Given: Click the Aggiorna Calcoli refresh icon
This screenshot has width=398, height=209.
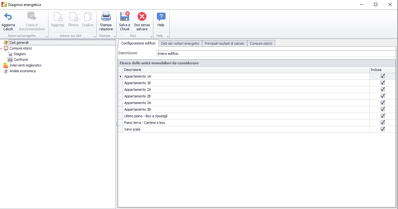Looking at the screenshot, I should click(x=8, y=17).
